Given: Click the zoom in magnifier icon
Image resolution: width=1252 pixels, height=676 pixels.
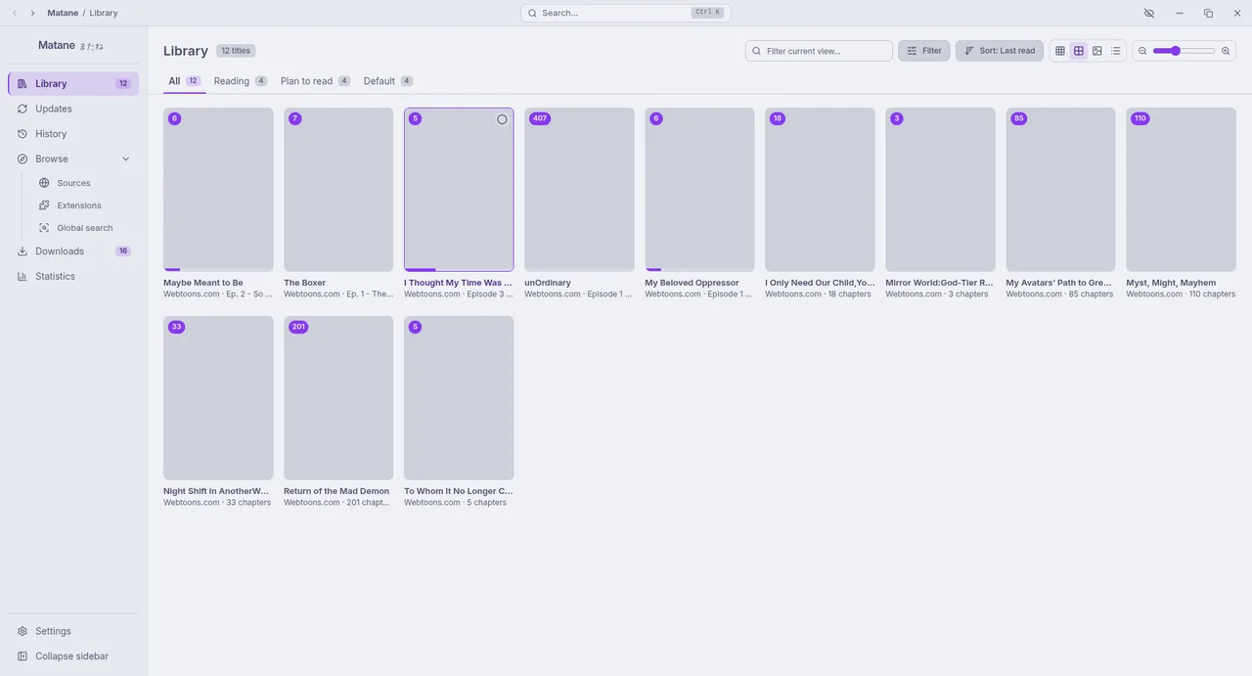Looking at the screenshot, I should (x=1226, y=51).
